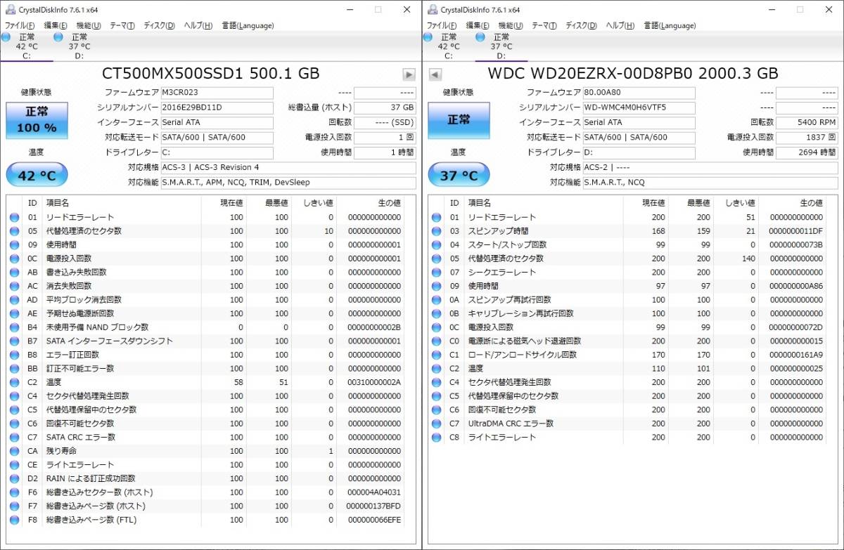Click status icon for 残り寿命 row

(15, 451)
